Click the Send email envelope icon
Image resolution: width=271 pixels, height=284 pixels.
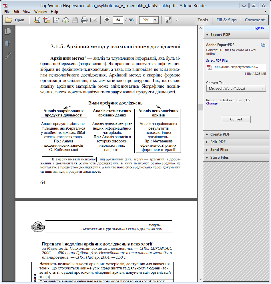point(94,20)
